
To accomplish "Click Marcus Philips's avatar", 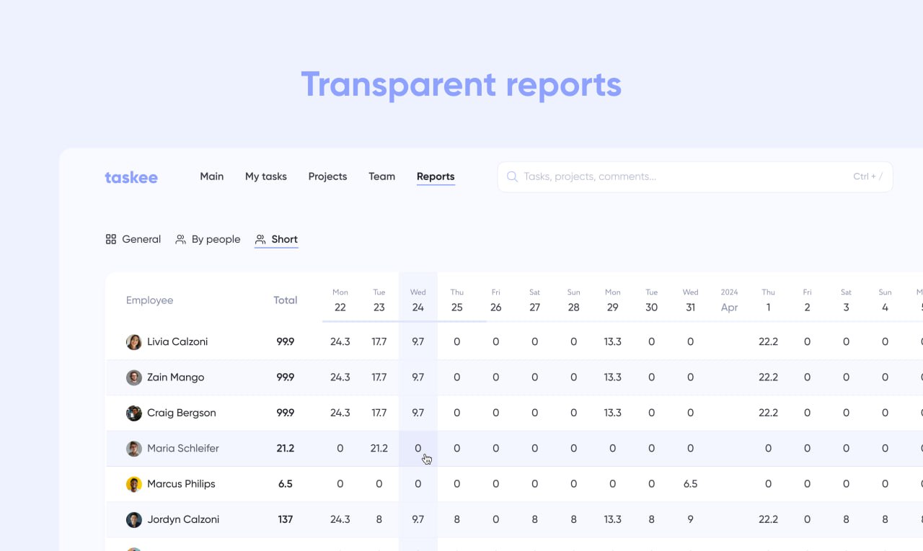I will [x=134, y=484].
